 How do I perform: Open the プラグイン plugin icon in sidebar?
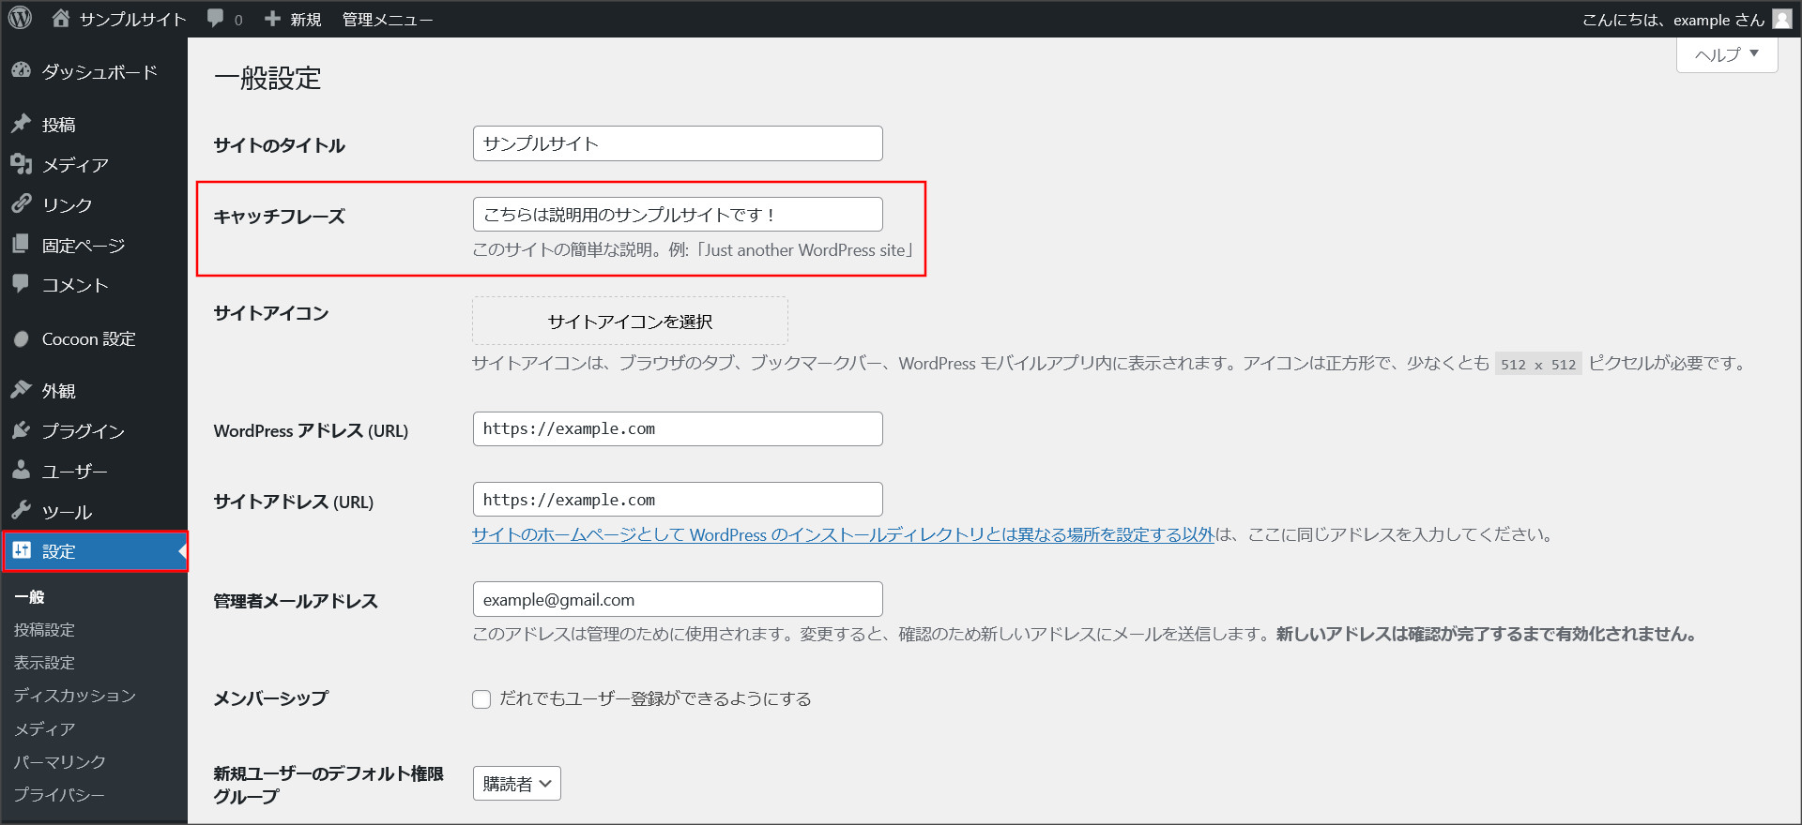21,430
